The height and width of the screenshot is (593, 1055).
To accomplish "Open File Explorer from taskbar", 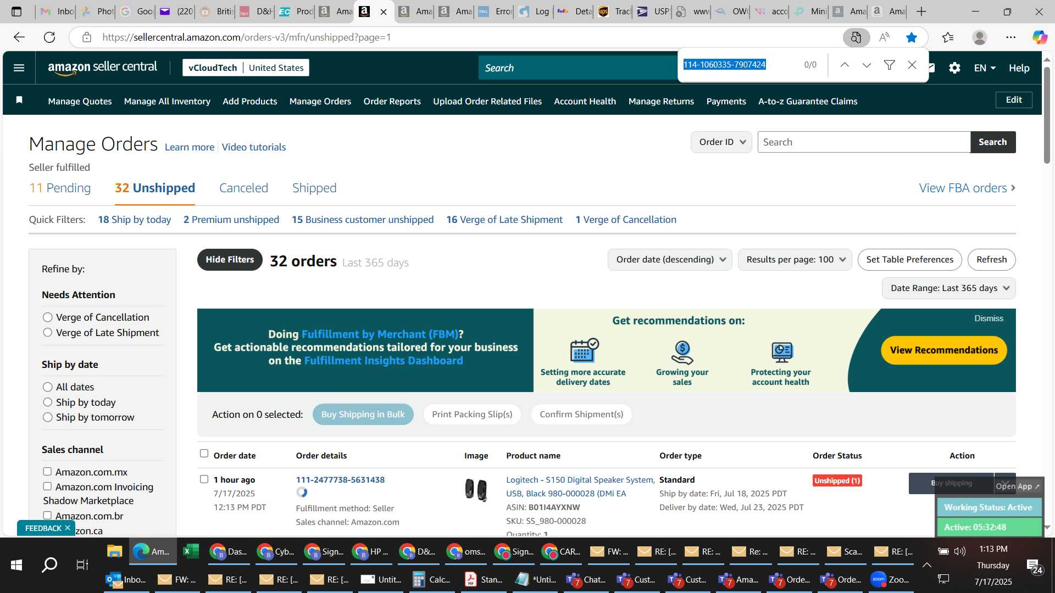I will pos(114,551).
